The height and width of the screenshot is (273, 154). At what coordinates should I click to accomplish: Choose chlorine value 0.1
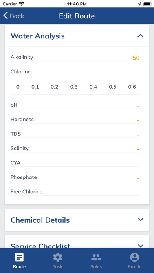(x=35, y=87)
